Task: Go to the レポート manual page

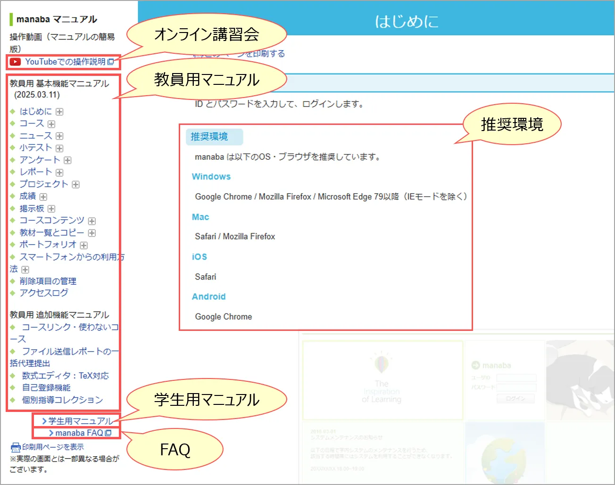Action: [x=36, y=172]
